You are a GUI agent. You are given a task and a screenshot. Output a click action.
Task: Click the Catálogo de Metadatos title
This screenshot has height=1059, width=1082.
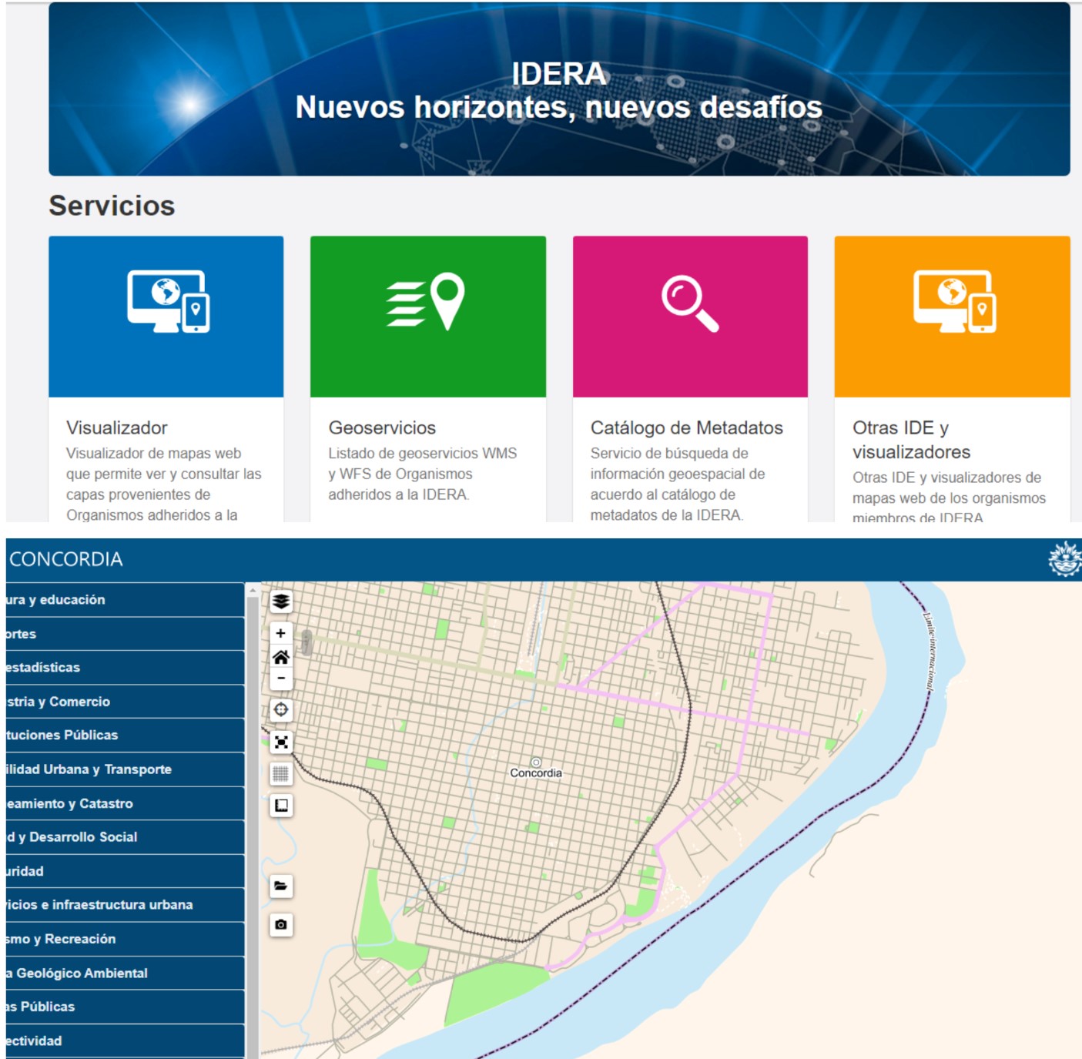tap(686, 427)
